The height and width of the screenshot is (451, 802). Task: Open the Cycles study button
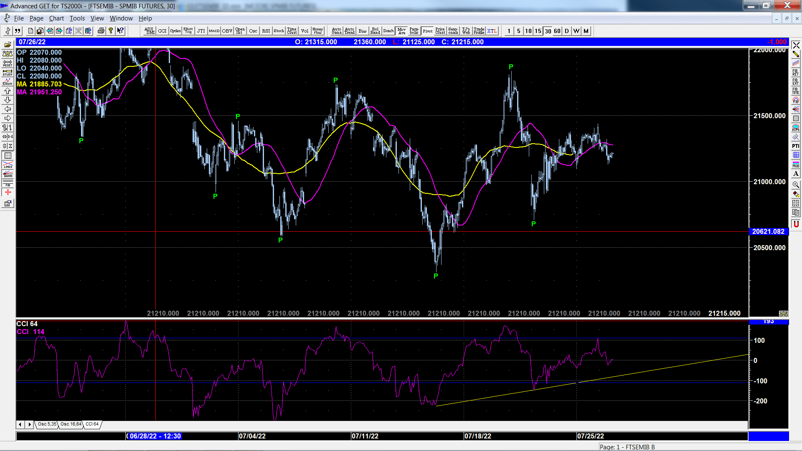[x=175, y=31]
